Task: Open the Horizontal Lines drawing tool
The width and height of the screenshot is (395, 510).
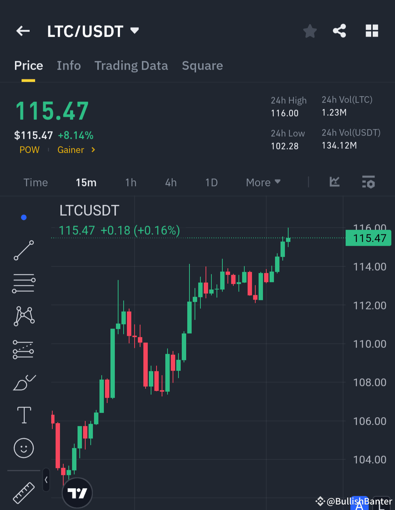Action: [x=23, y=283]
